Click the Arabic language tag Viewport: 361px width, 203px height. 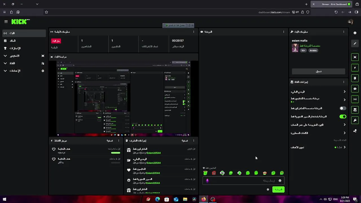pyautogui.click(x=313, y=50)
